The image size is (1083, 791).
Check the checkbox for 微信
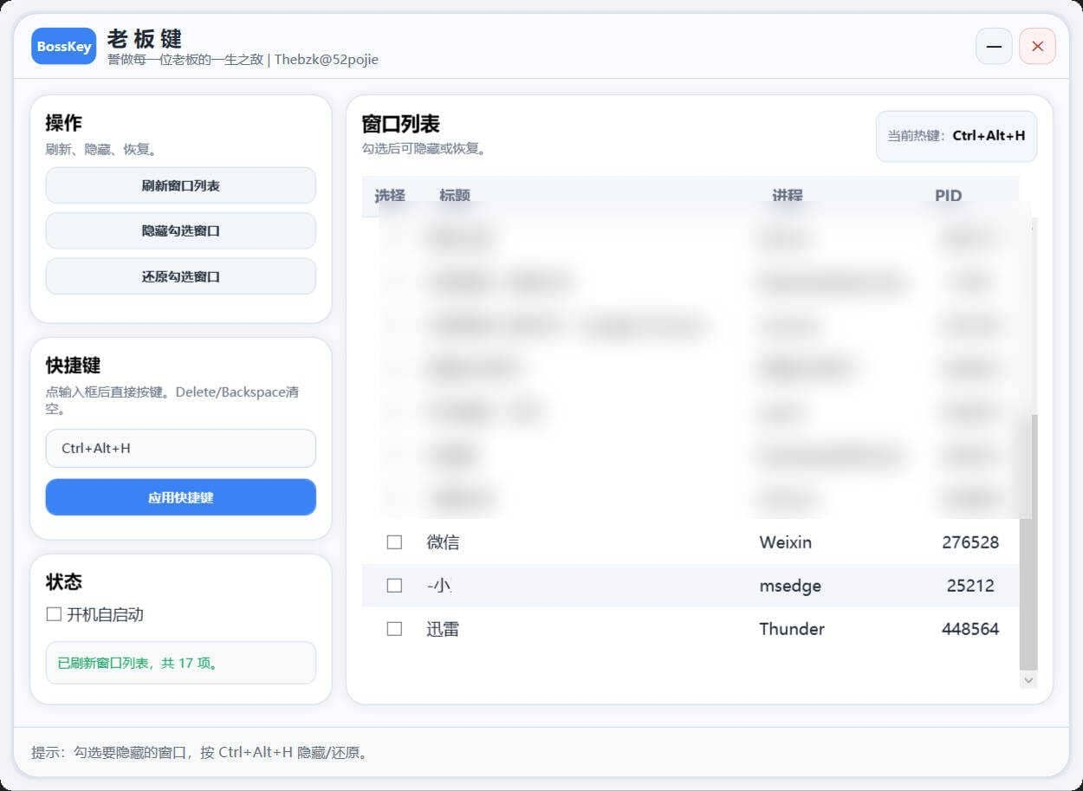(x=394, y=541)
